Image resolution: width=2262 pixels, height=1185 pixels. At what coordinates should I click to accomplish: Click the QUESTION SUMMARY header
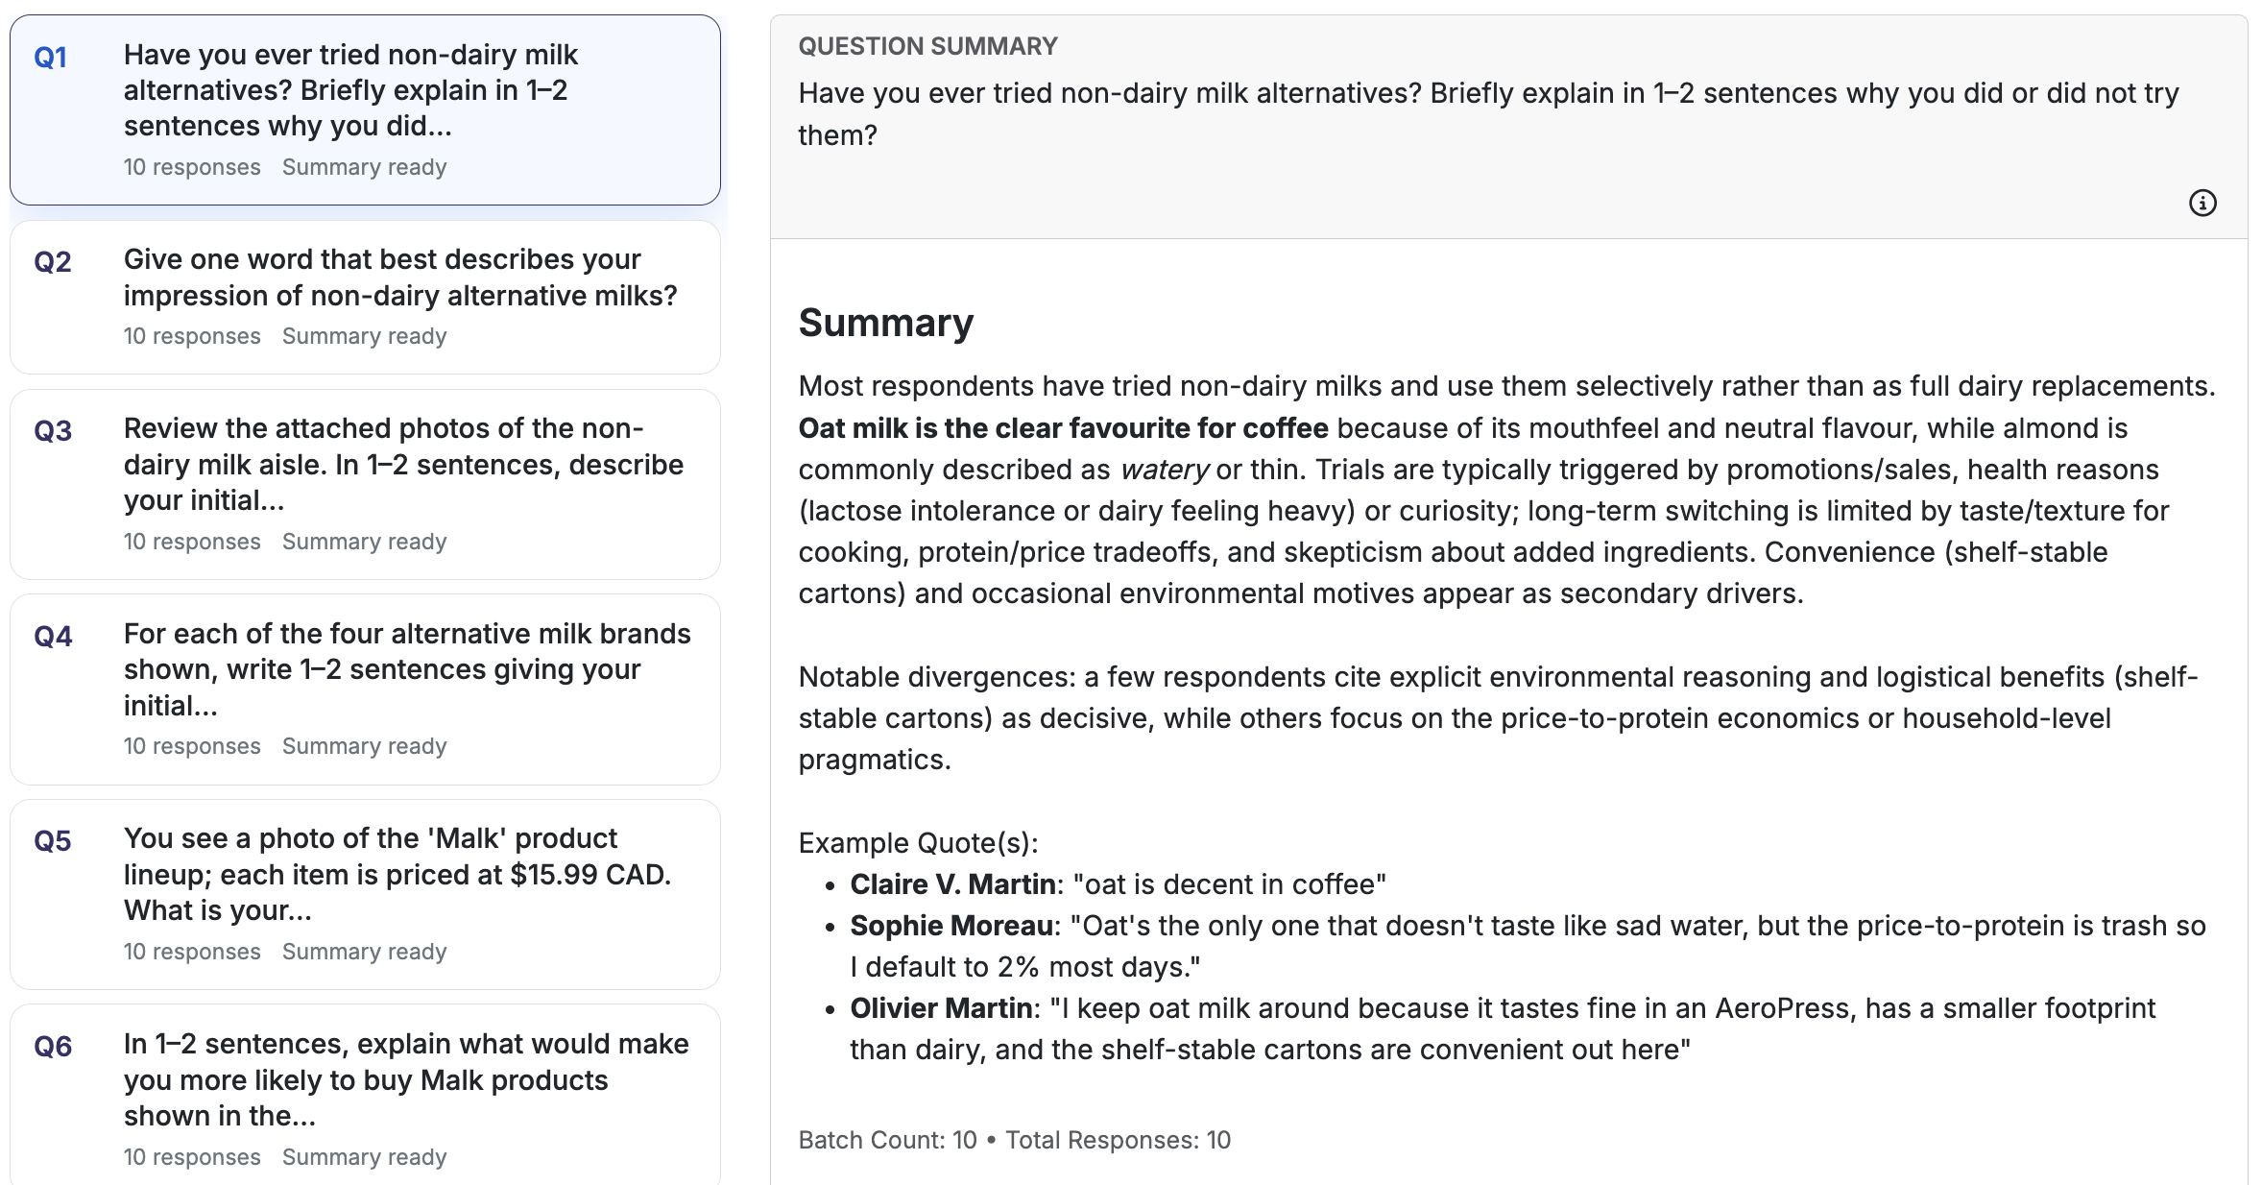(x=927, y=45)
